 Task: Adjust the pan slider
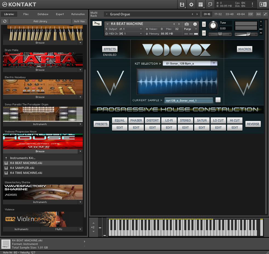click(220, 34)
